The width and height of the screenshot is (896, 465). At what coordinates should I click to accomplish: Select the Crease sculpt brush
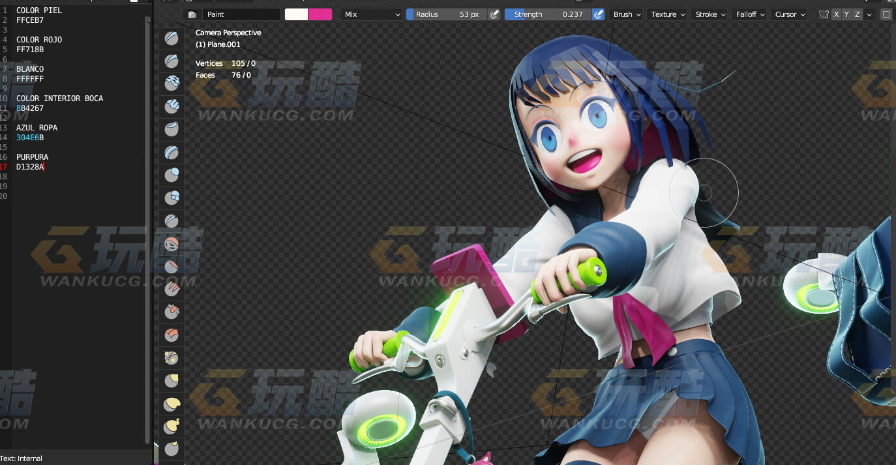point(172,220)
